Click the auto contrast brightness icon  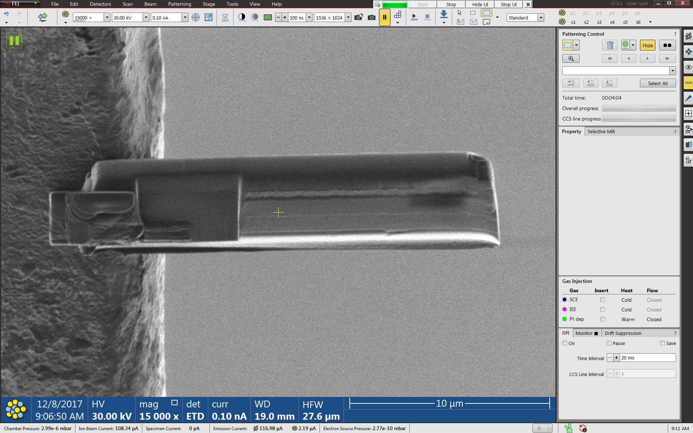(x=242, y=17)
